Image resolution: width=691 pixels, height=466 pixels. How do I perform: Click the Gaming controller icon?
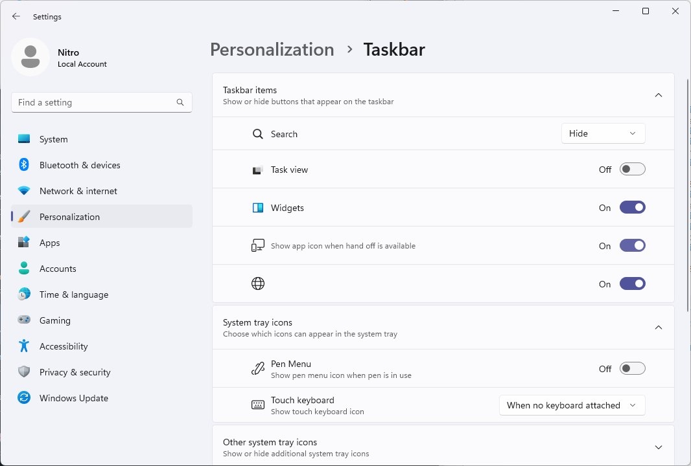pos(24,320)
